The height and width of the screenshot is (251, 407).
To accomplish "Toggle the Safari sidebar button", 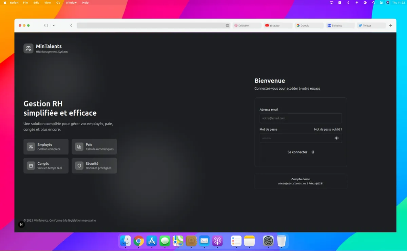I will coord(46,25).
